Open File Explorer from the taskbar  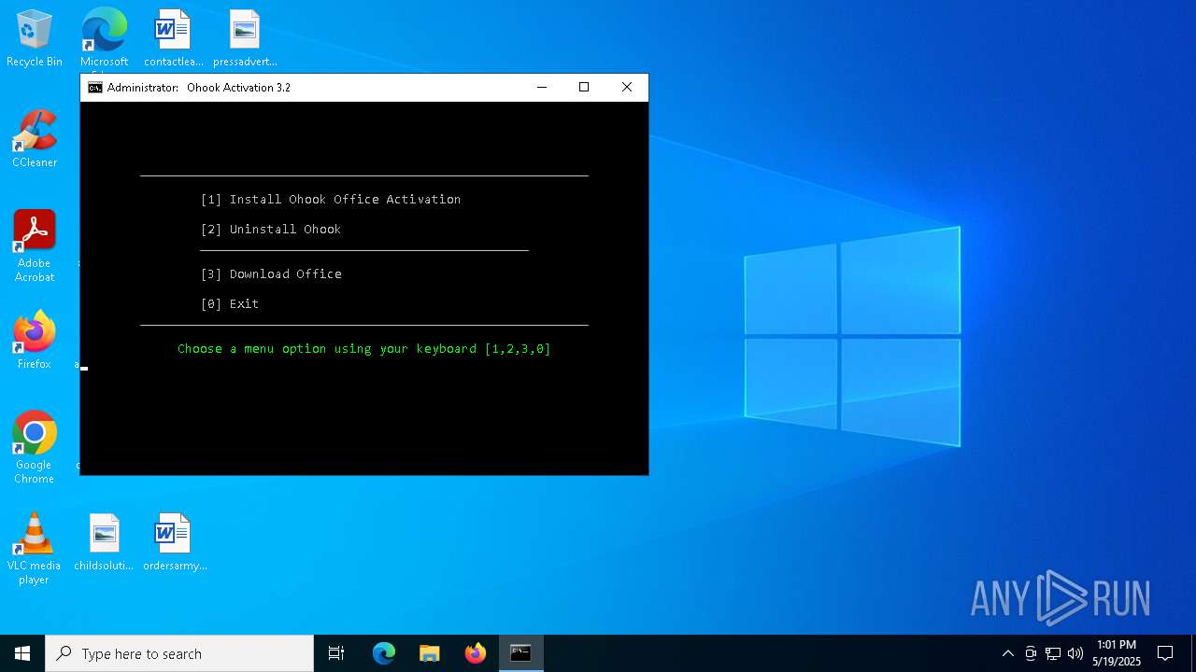[x=430, y=653]
